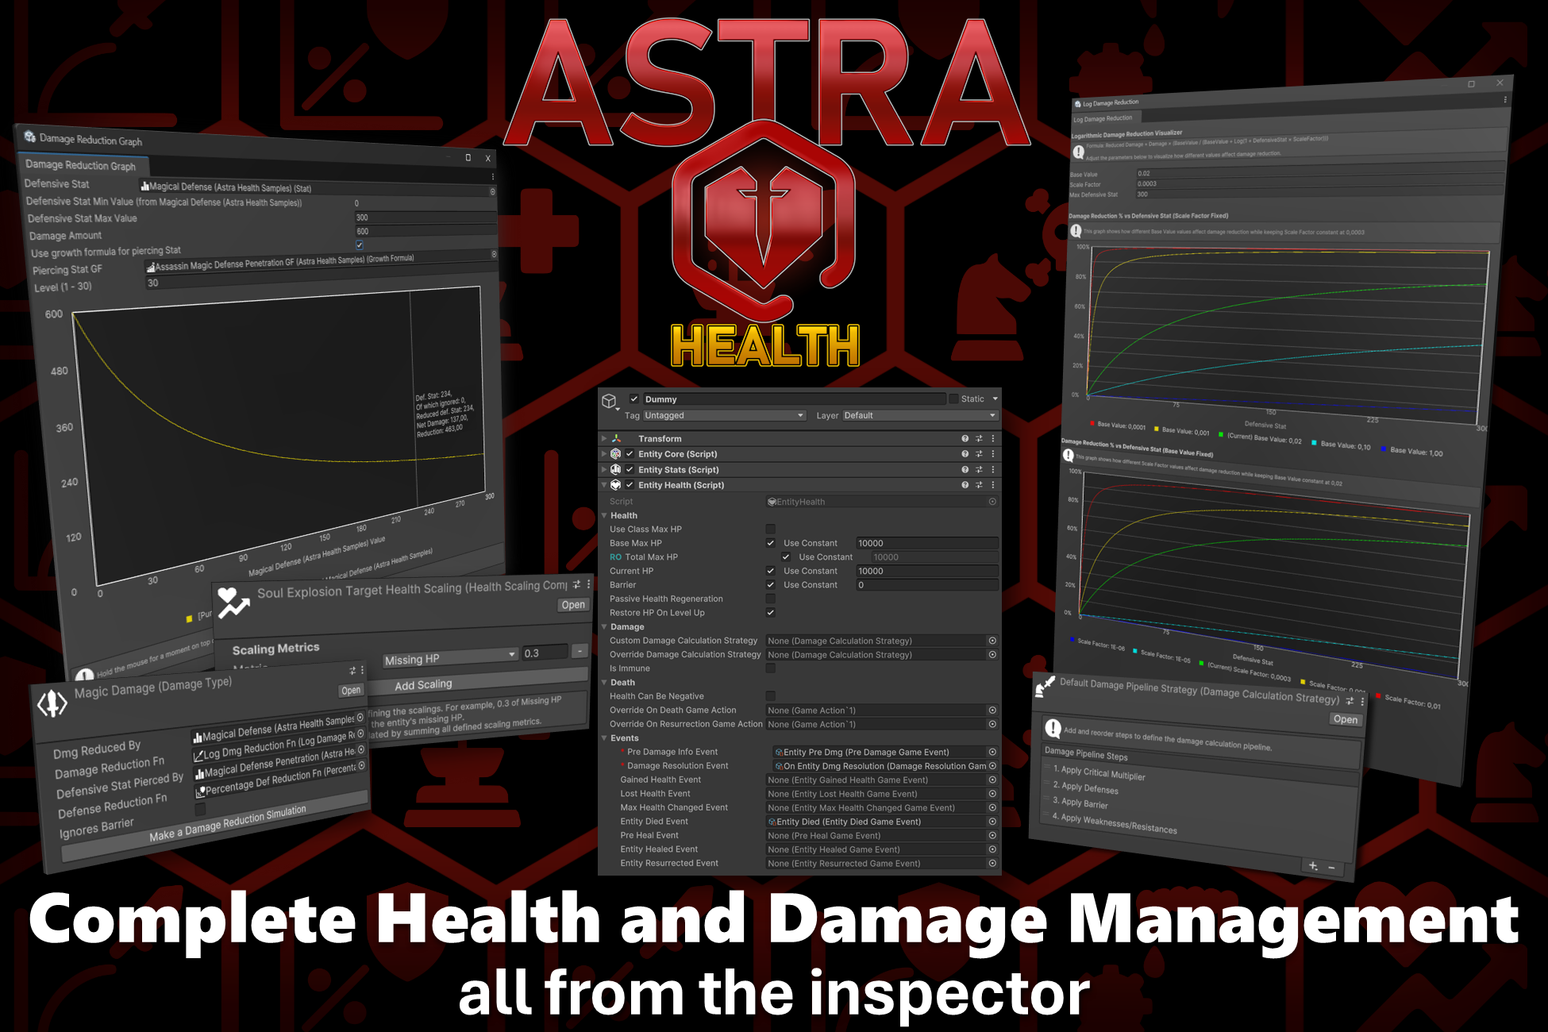Viewport: 1548px width, 1032px height.
Task: Select the Apply Critical Multiplier pipeline step
Action: coord(1099,772)
